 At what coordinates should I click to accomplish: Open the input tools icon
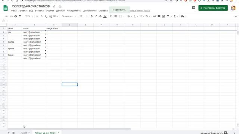pyautogui.click(x=183, y=16)
